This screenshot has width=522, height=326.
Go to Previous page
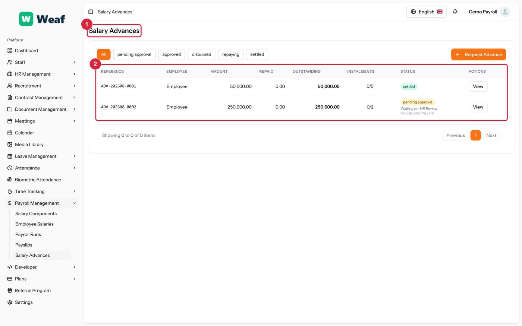pyautogui.click(x=456, y=135)
